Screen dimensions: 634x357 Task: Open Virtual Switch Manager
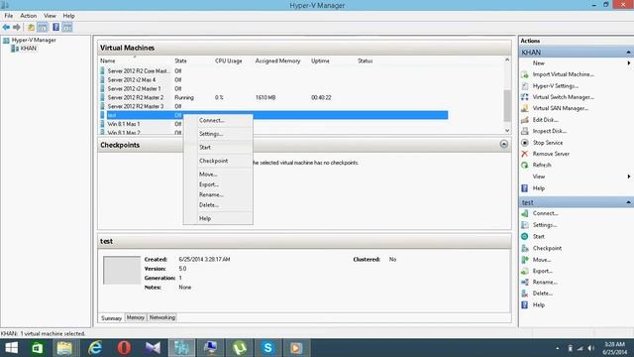click(x=563, y=97)
